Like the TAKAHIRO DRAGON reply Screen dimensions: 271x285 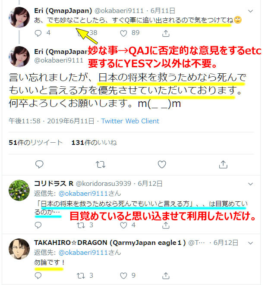pos(123,276)
